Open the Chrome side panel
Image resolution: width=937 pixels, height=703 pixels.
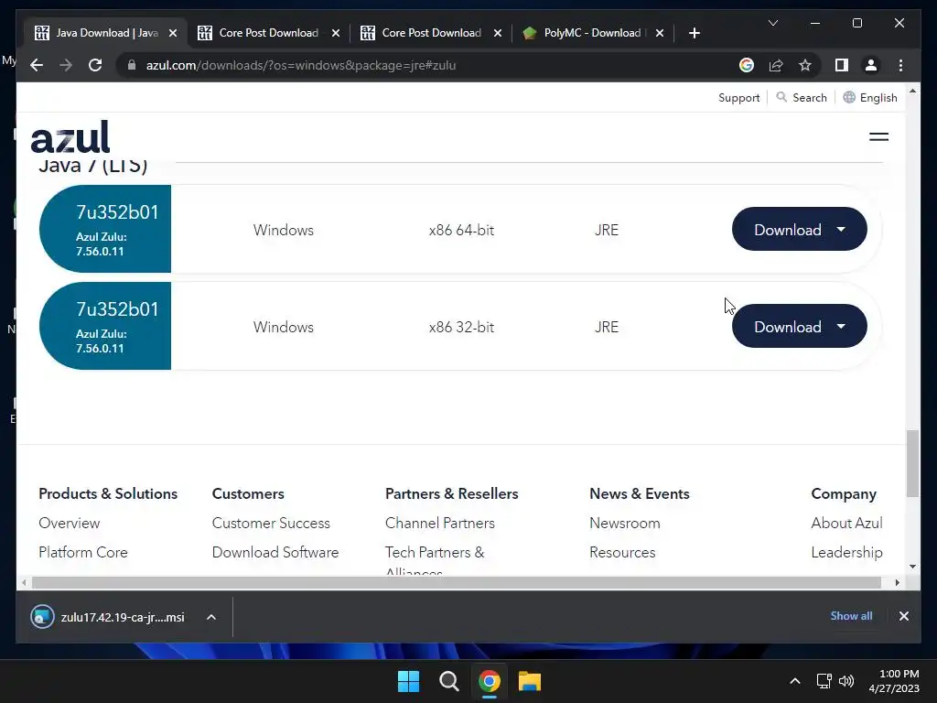[842, 65]
